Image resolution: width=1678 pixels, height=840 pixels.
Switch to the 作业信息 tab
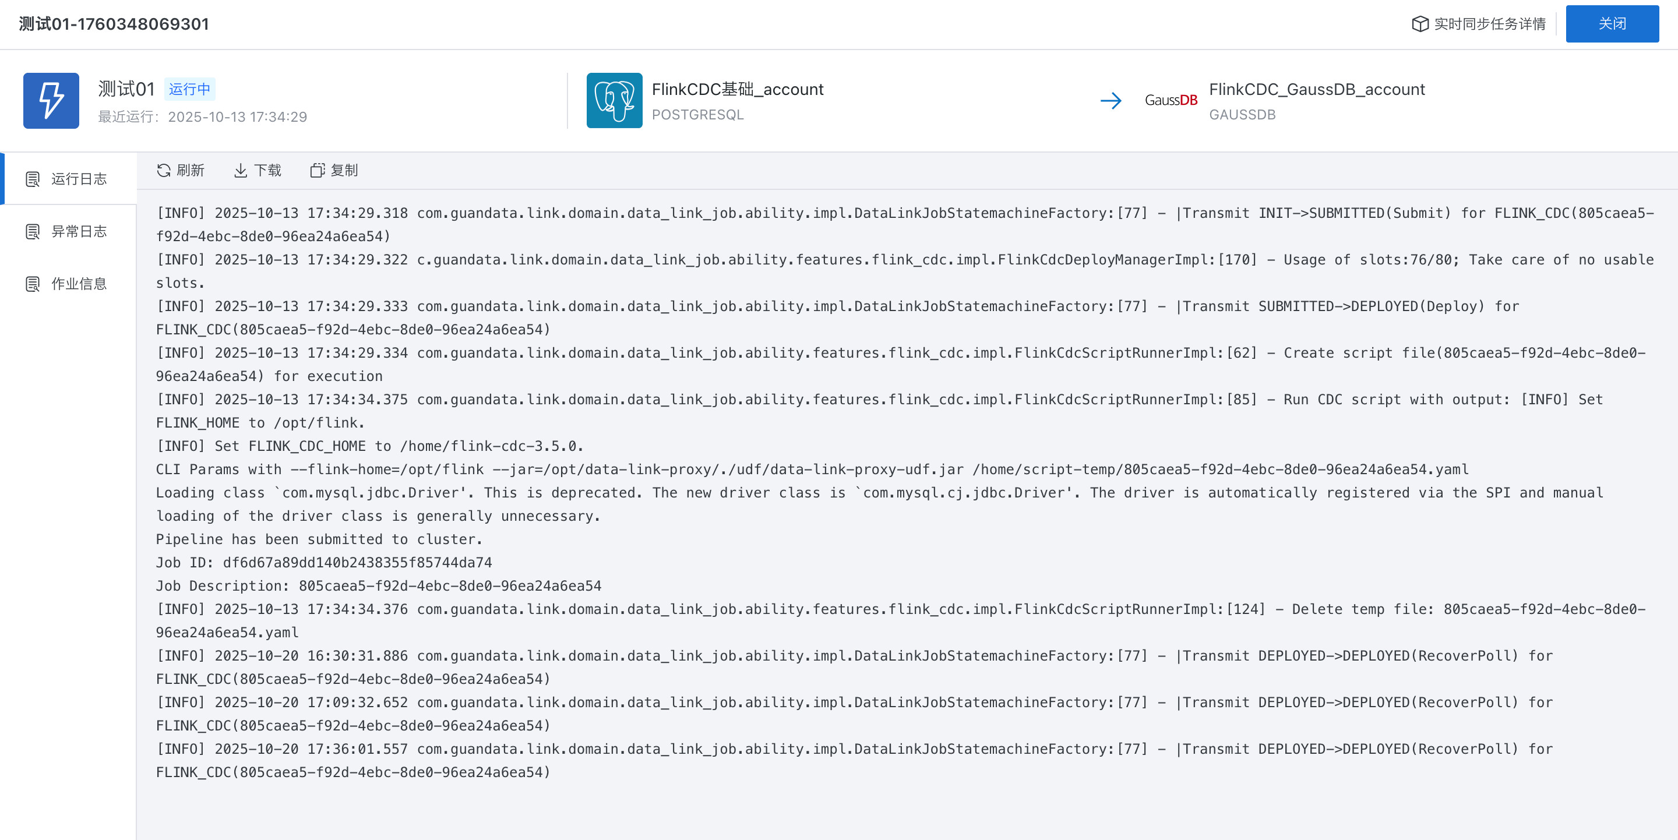click(78, 284)
